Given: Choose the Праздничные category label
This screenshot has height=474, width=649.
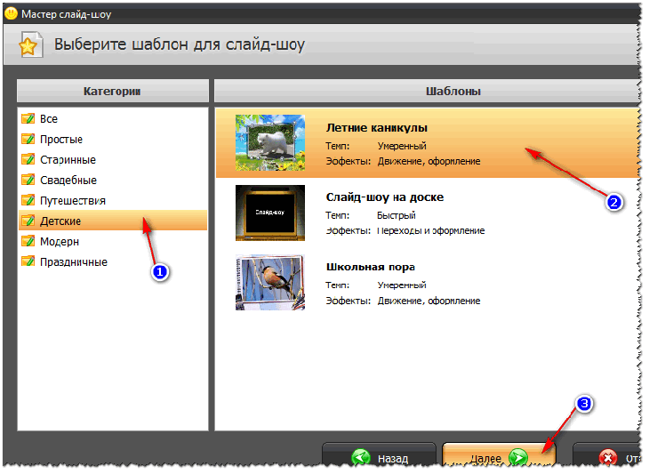Looking at the screenshot, I should point(74,262).
